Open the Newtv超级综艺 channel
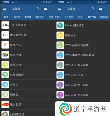Image resolution: width=110 pixels, height=116 pixels. point(83,25)
